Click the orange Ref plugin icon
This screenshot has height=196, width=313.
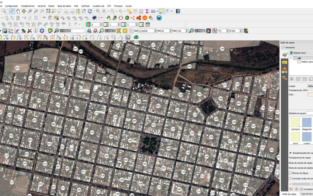[x=145, y=18]
